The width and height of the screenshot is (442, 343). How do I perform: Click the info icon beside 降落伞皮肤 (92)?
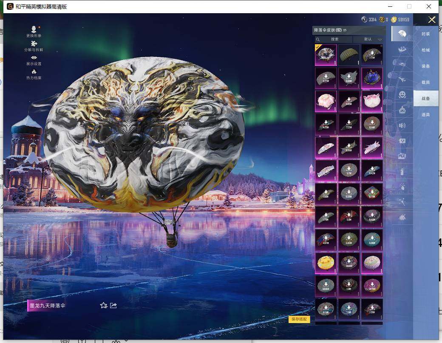coord(345,30)
